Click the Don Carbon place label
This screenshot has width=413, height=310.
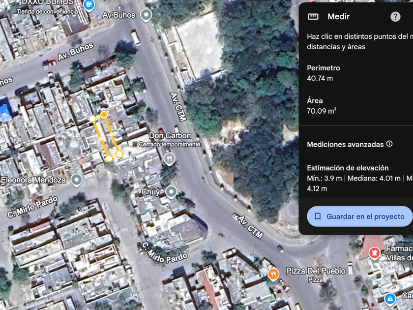click(170, 135)
